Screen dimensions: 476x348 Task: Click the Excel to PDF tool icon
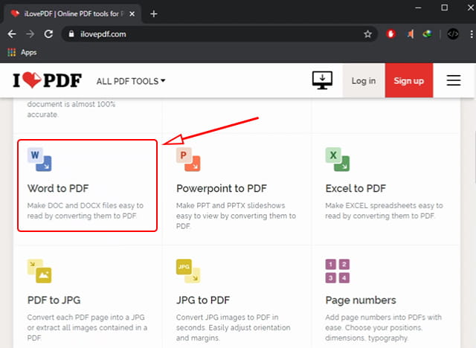337,160
